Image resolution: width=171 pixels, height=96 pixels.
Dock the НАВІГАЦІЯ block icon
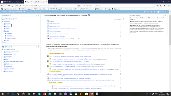point(38,16)
